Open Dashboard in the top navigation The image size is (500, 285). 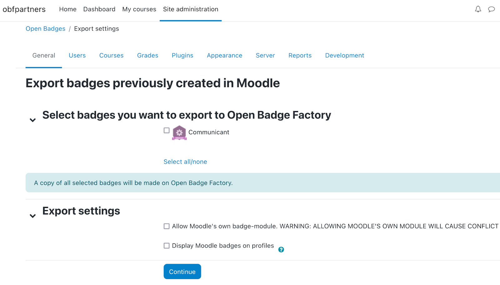click(x=99, y=9)
